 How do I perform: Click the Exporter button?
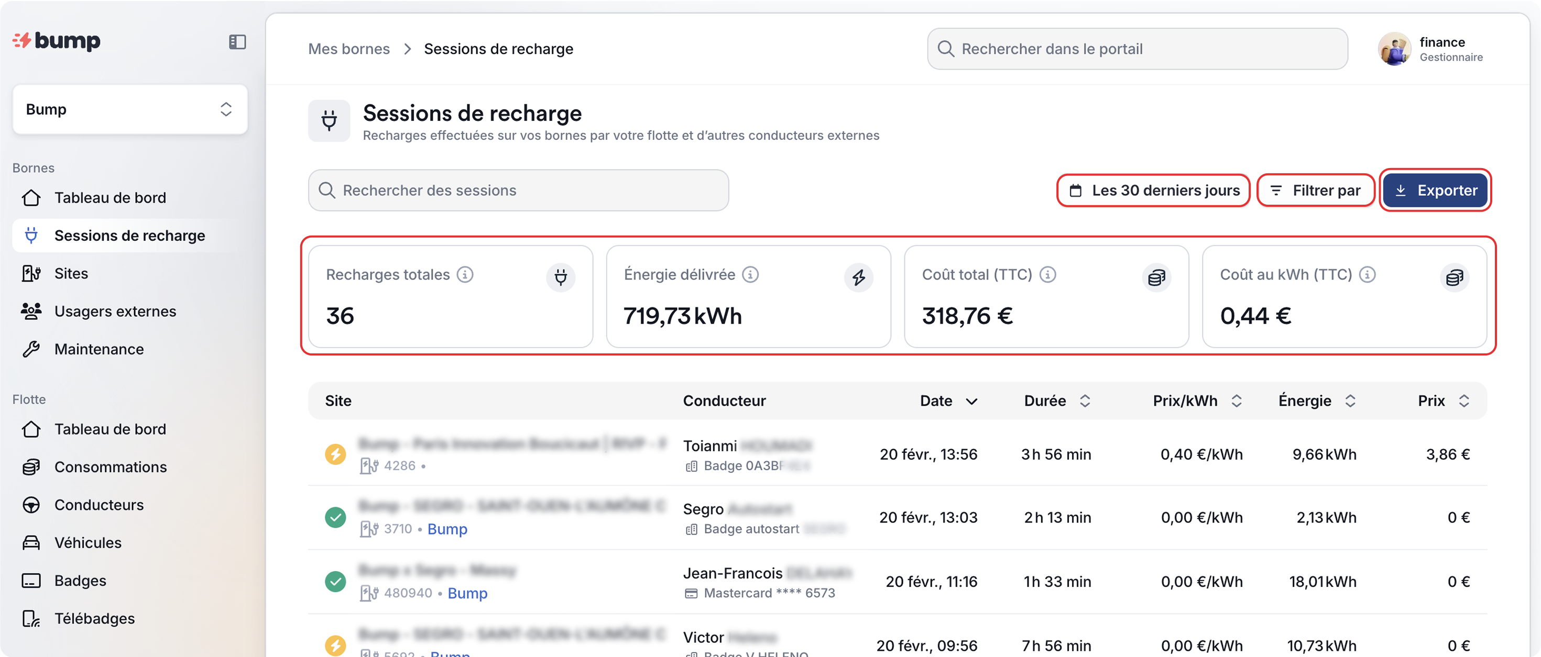(1435, 191)
